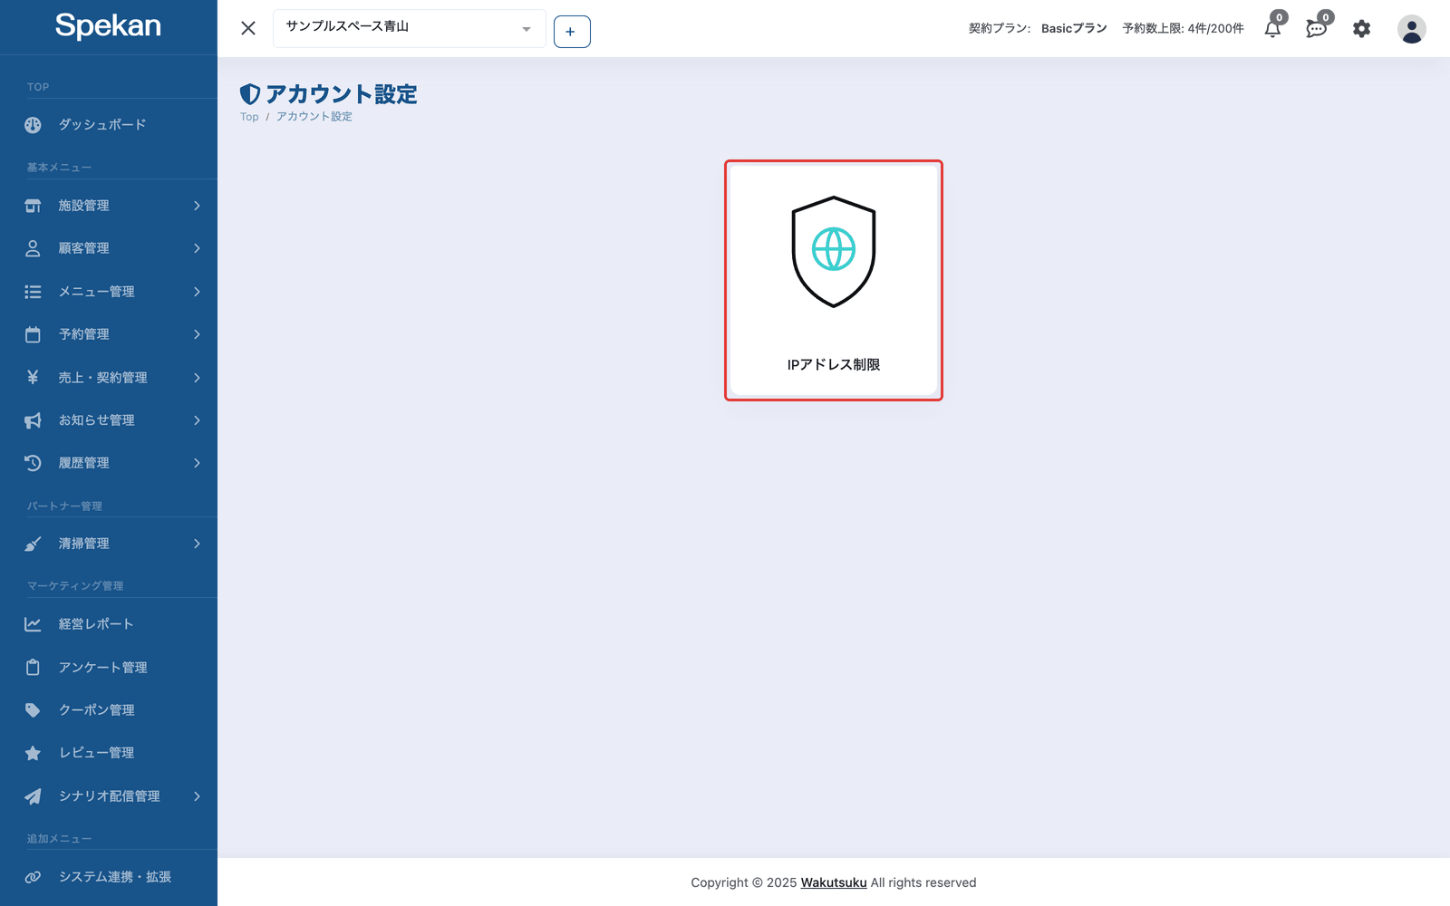Screen dimensions: 1450x906
Task: Open the user profile avatar
Action: (x=1411, y=29)
